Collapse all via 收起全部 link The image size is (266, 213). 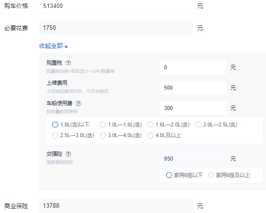point(54,46)
